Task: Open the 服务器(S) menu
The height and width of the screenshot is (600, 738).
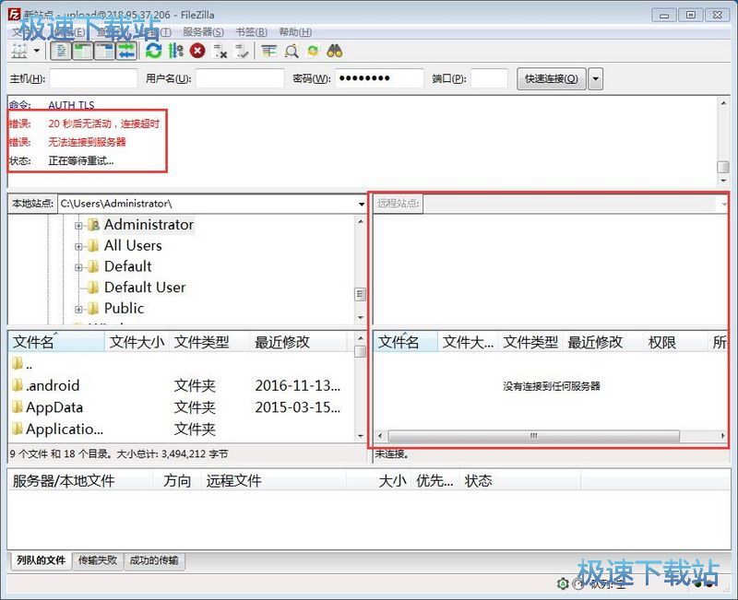Action: [204, 31]
